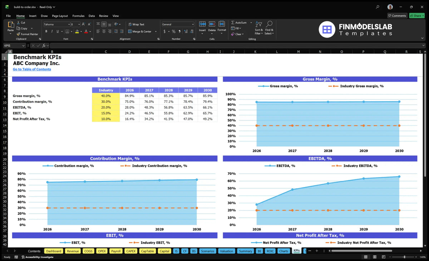Add a new sheet with plus button
The image size is (429, 261).
[316, 251]
